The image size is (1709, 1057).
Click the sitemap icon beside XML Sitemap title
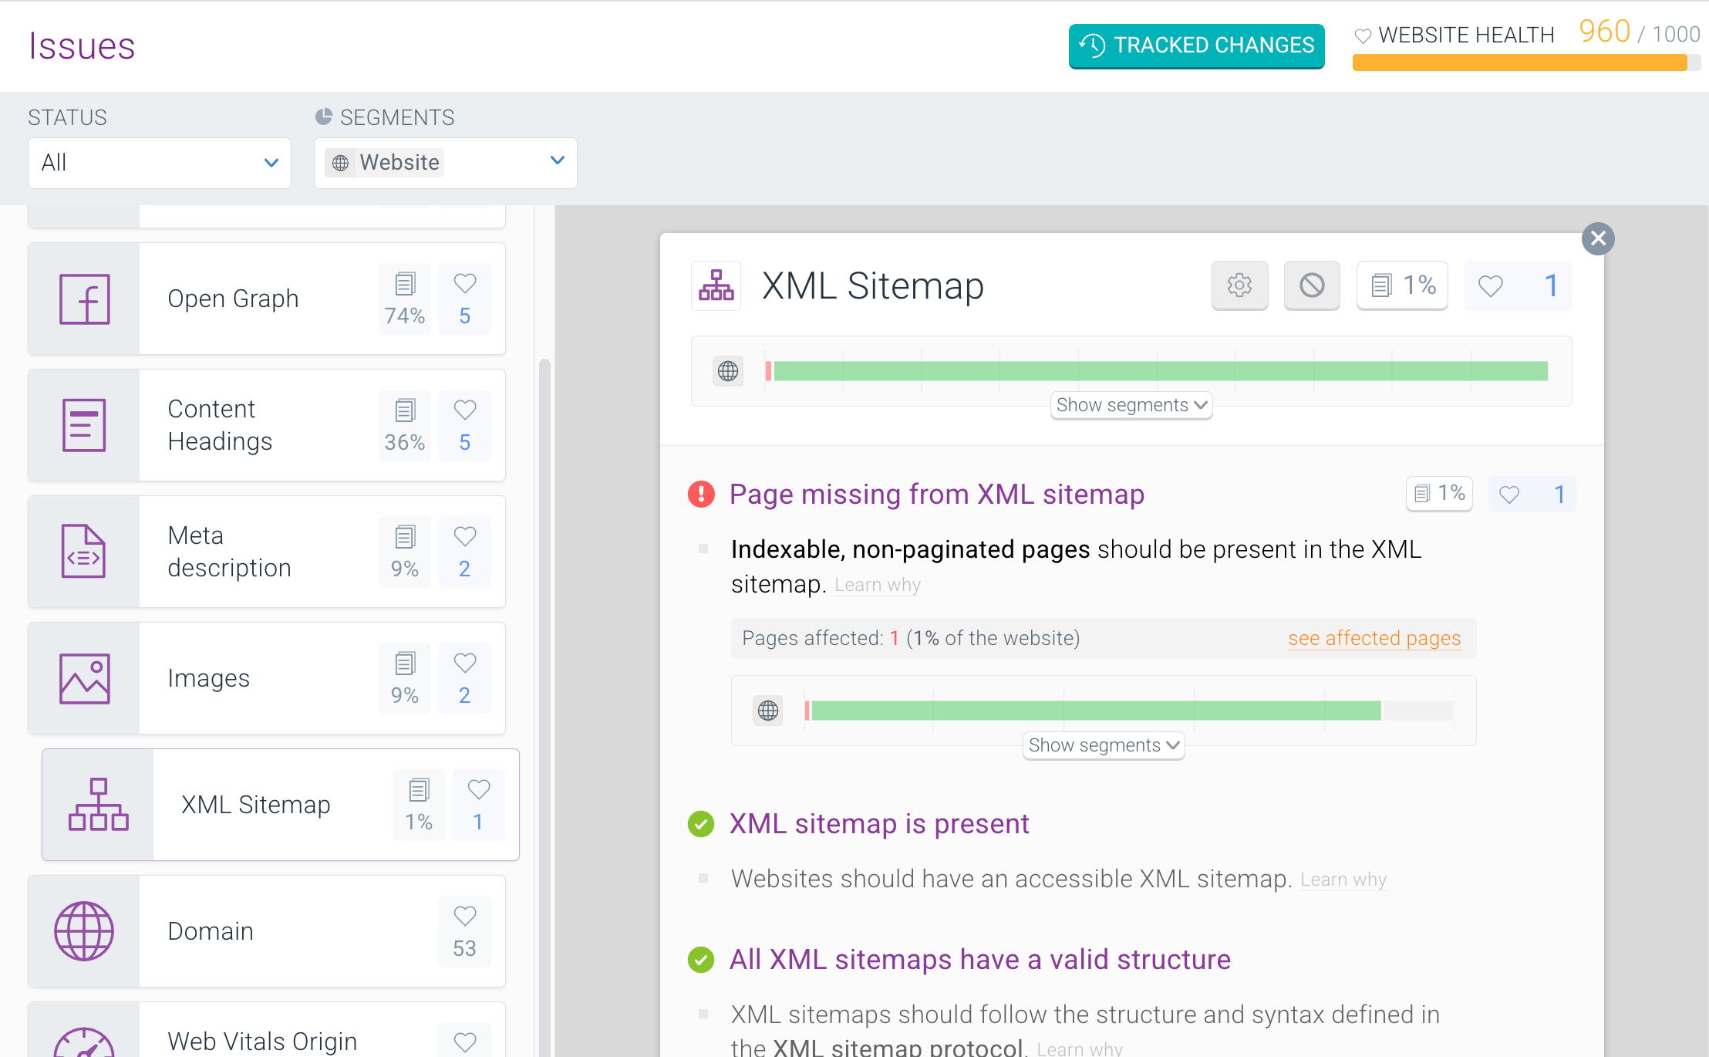tap(716, 285)
